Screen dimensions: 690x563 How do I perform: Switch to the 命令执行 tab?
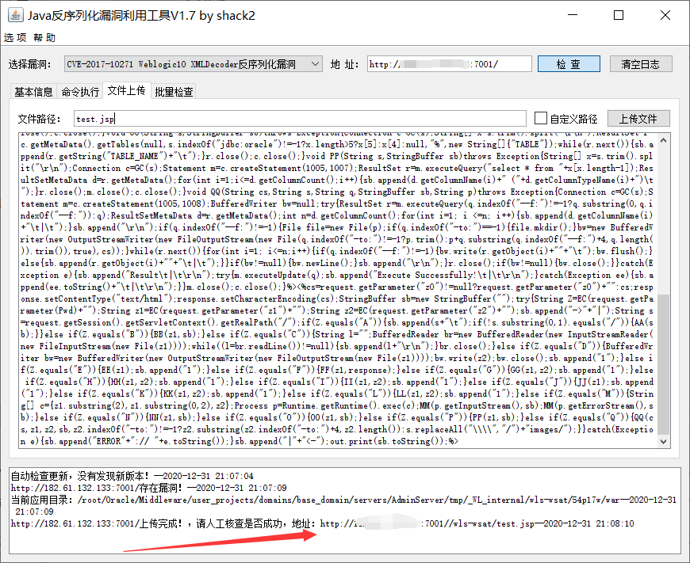pos(81,91)
